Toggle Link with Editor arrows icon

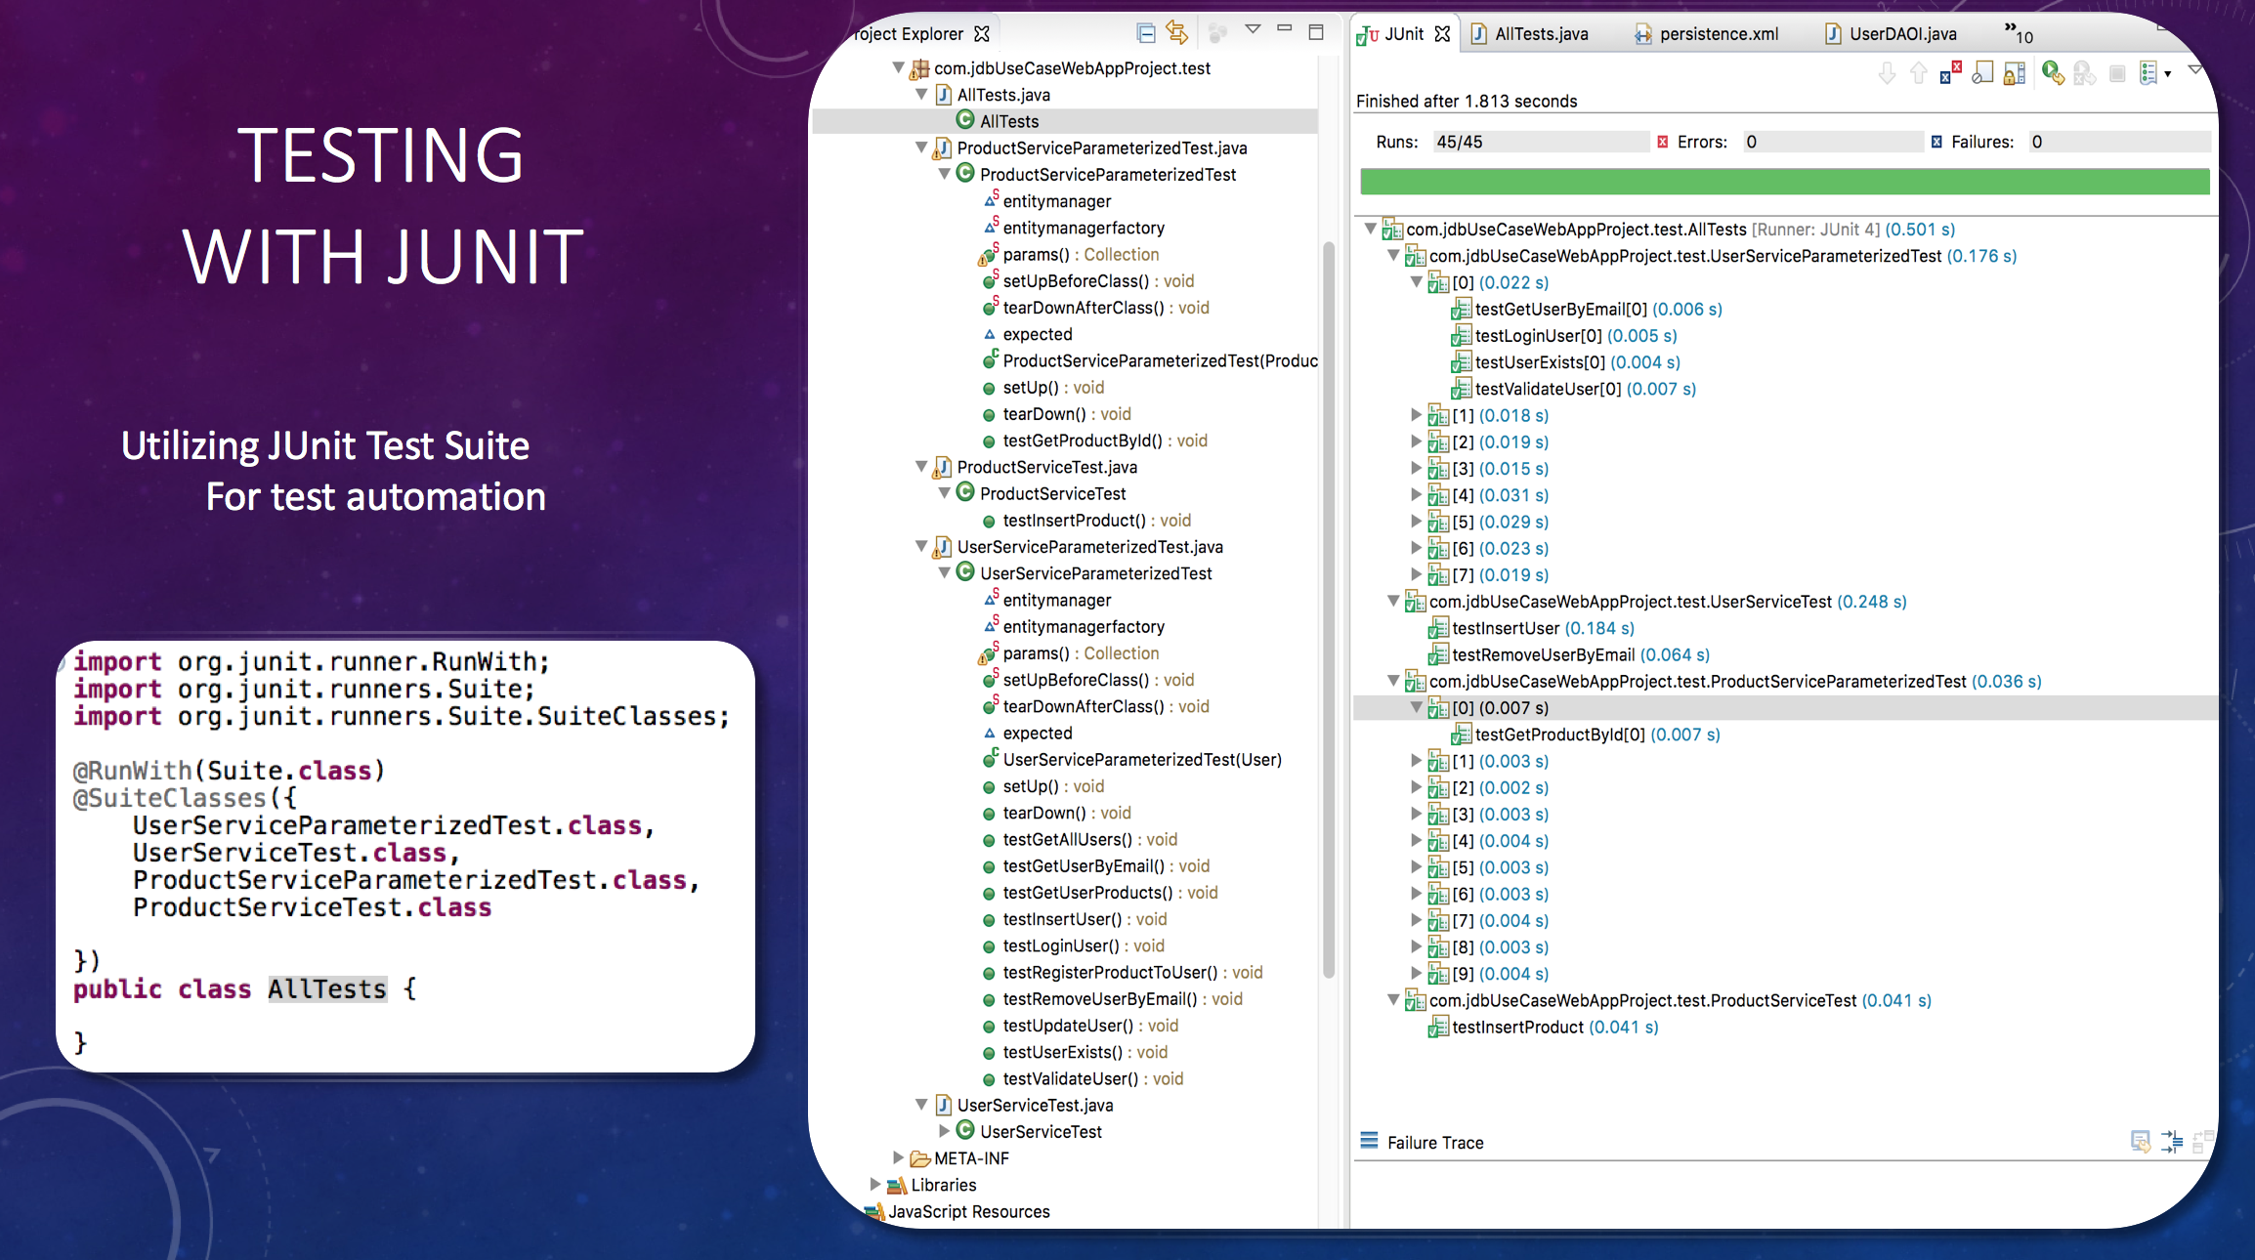pyautogui.click(x=1177, y=33)
